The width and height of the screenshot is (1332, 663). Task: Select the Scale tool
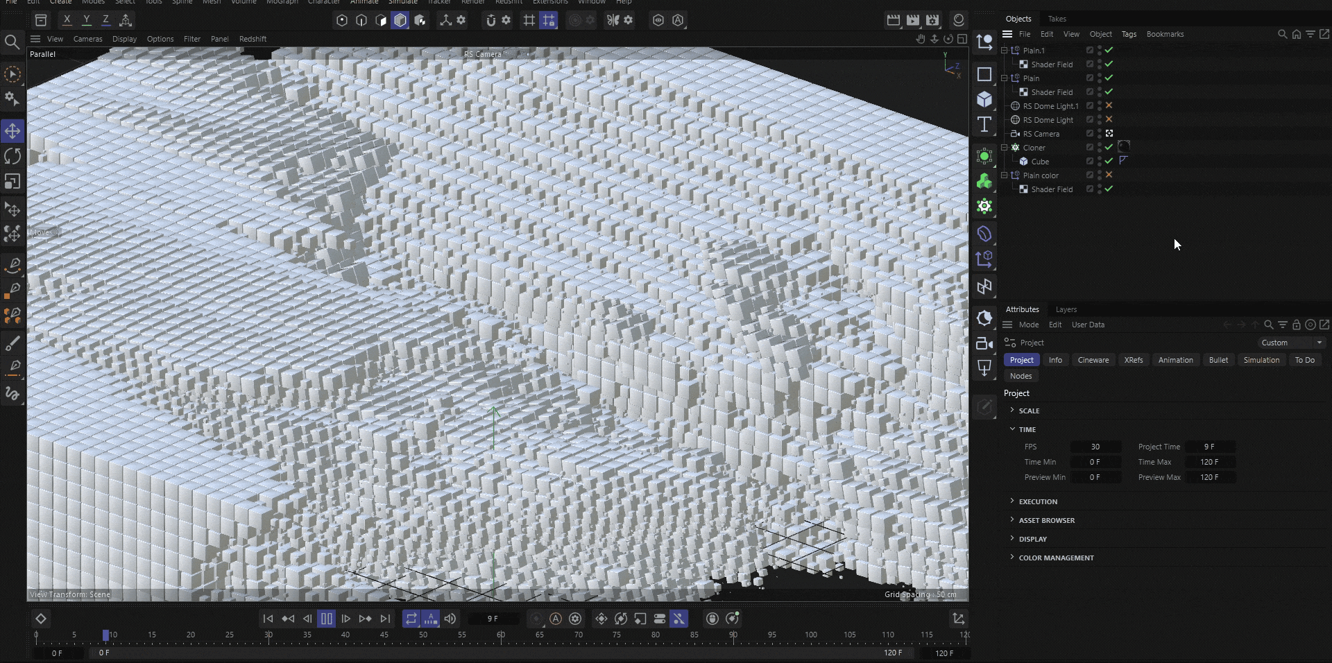point(12,181)
